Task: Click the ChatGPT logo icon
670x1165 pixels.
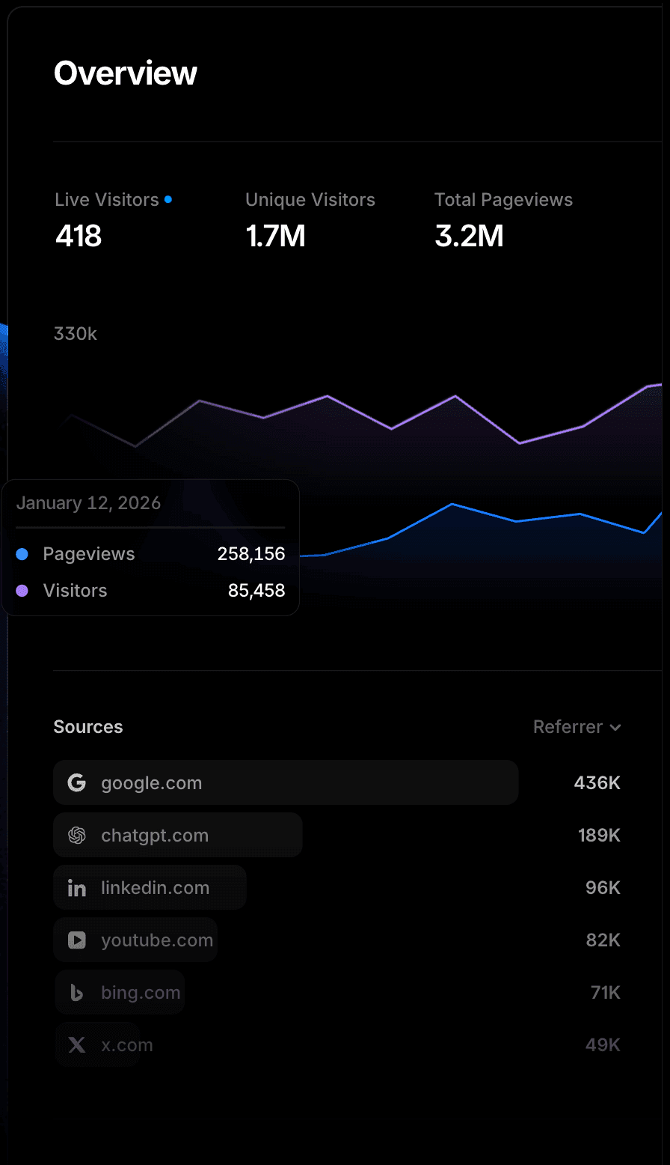Action: (77, 836)
